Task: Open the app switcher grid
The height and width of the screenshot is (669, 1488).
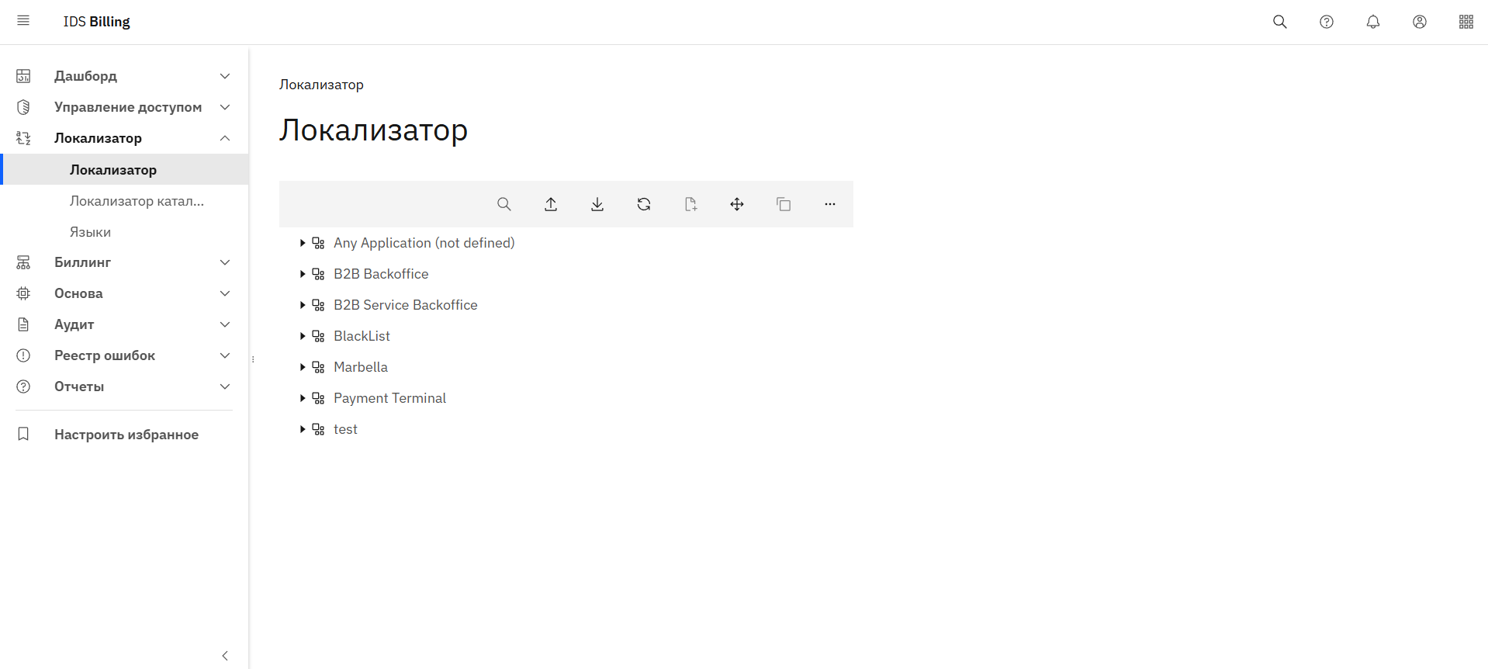Action: tap(1466, 22)
